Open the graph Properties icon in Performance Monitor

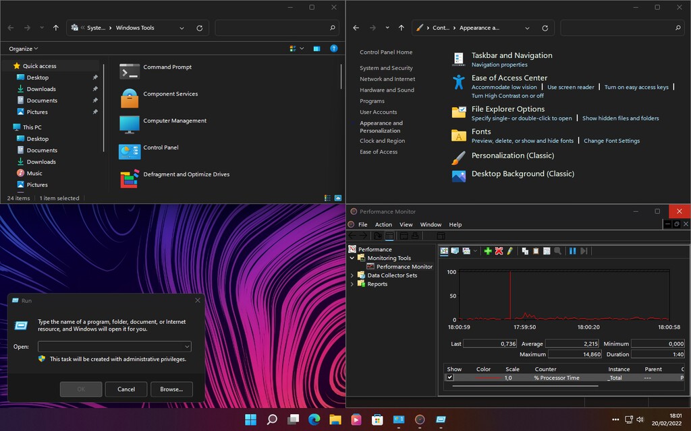(x=547, y=251)
